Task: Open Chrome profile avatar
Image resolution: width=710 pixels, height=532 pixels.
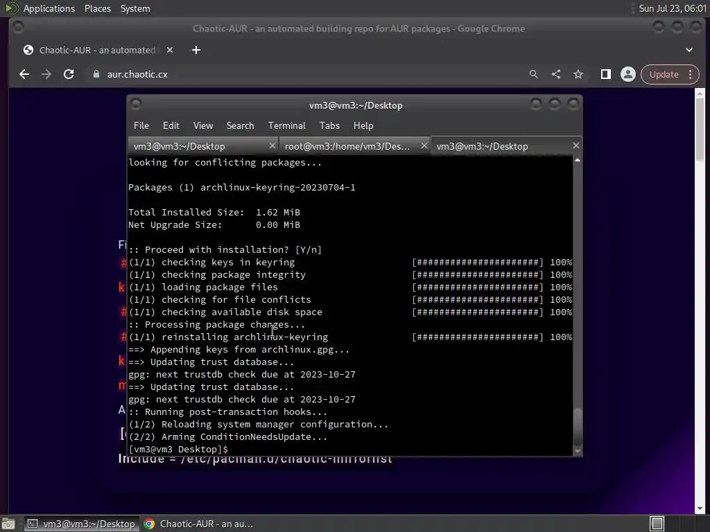Action: click(x=628, y=74)
